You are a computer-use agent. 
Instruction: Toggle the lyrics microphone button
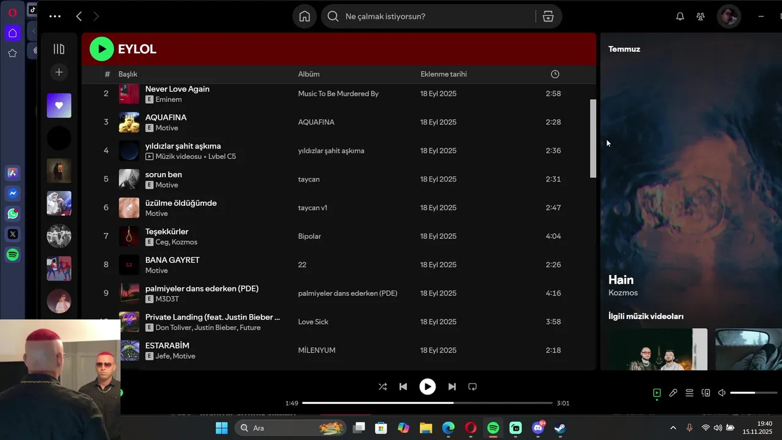point(673,393)
